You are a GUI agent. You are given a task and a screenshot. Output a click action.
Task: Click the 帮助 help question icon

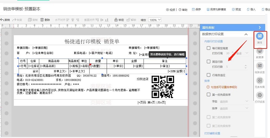pos(180,10)
